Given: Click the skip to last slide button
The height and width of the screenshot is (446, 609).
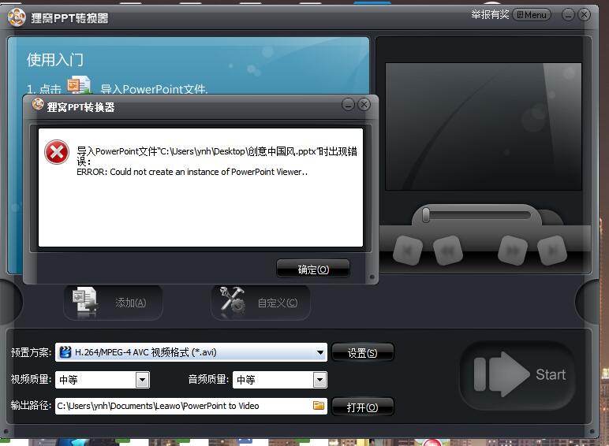Looking at the screenshot, I should [x=552, y=251].
